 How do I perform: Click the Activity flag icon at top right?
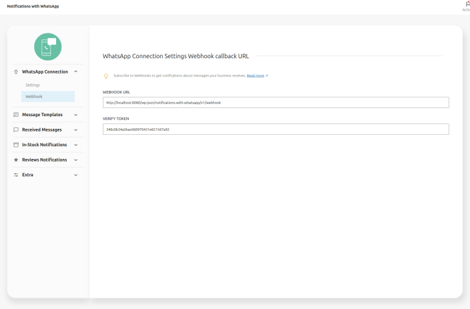coord(466,4)
